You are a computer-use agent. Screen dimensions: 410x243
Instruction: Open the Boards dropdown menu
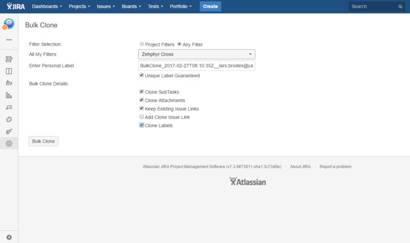click(x=131, y=6)
